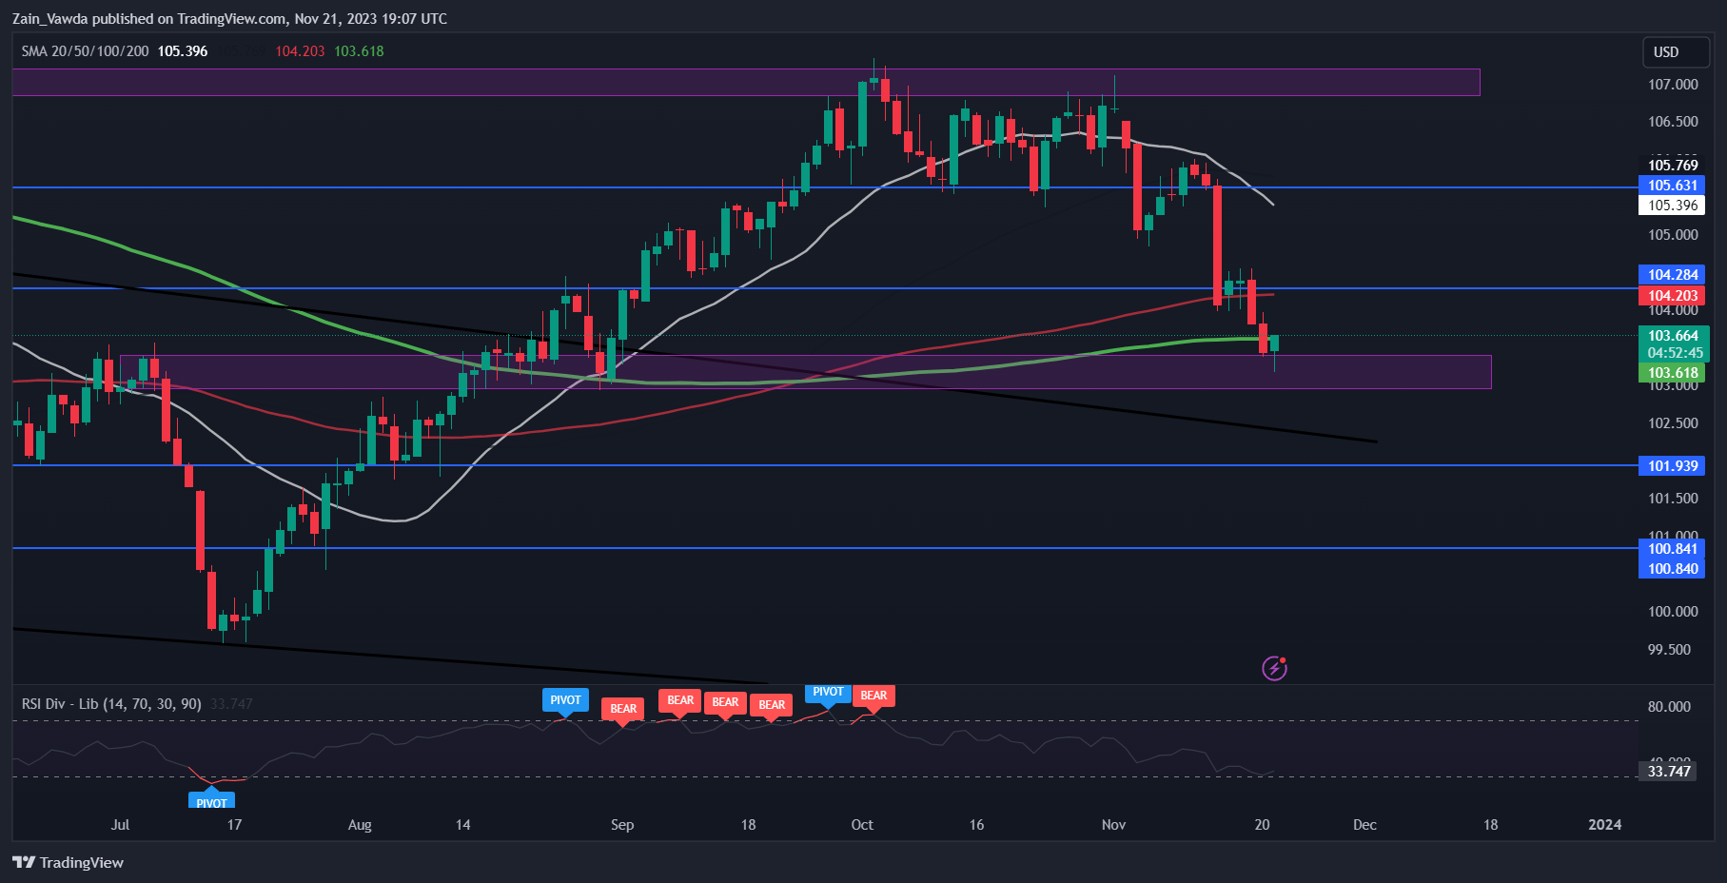Click the Aug label on the time axis

coord(360,825)
